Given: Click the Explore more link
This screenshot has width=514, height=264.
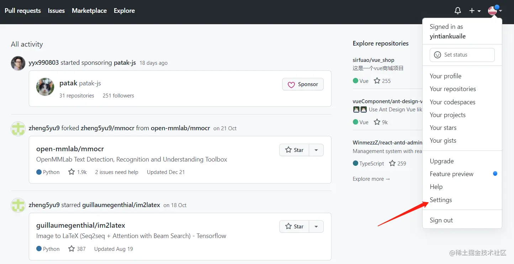Looking at the screenshot, I should (371, 179).
